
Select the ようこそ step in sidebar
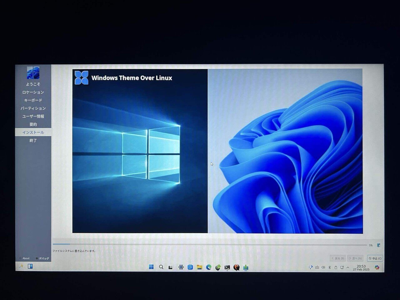point(33,84)
